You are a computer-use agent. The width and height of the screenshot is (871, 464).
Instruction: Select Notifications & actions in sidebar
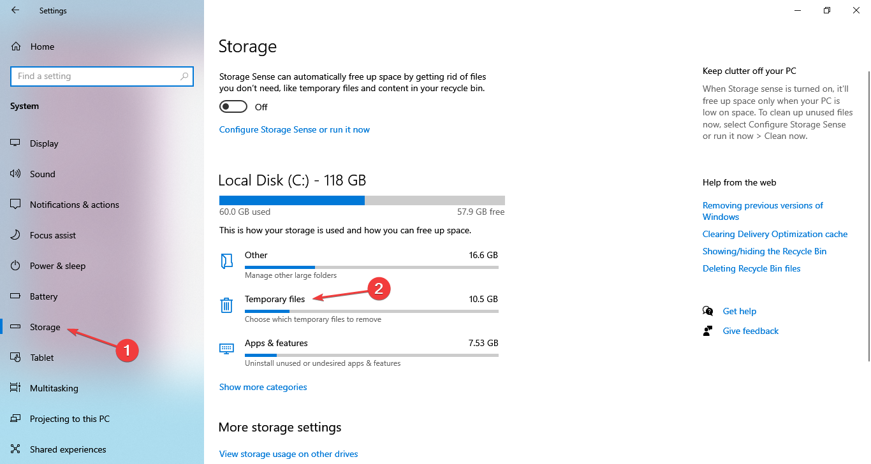click(x=74, y=205)
